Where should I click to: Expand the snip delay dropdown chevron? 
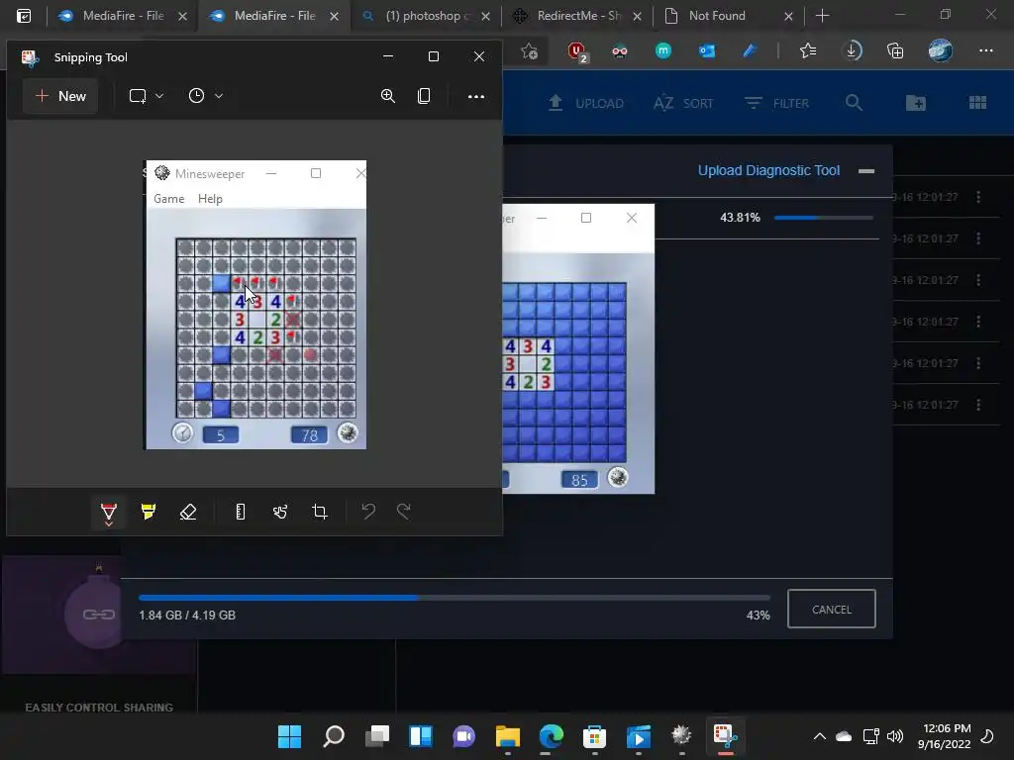coord(219,96)
